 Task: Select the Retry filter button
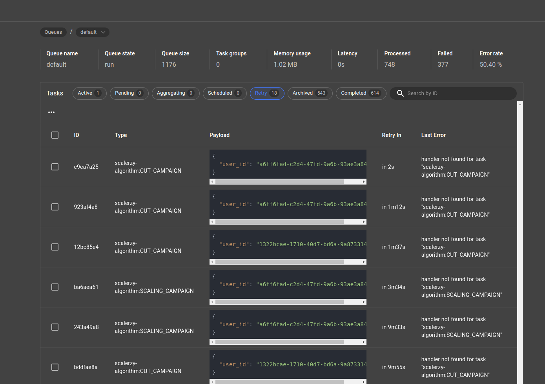pos(267,93)
